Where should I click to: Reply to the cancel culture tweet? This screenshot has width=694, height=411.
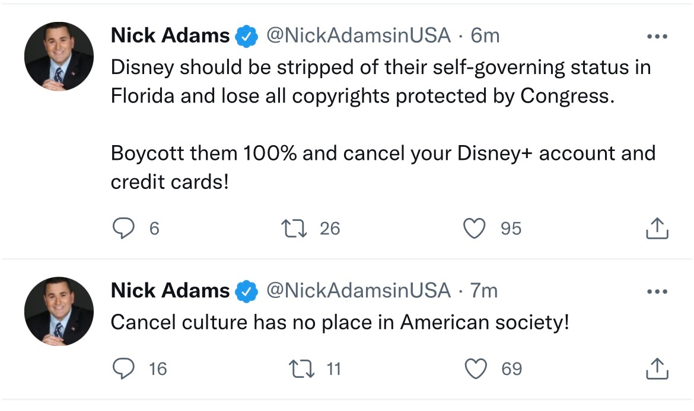coord(123,369)
